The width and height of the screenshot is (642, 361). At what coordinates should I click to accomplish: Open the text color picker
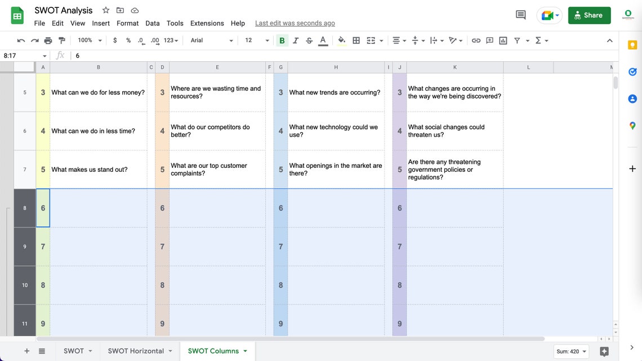(x=322, y=40)
